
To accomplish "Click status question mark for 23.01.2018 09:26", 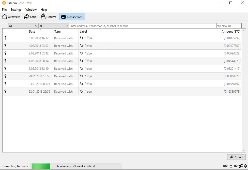I will click(5, 84).
